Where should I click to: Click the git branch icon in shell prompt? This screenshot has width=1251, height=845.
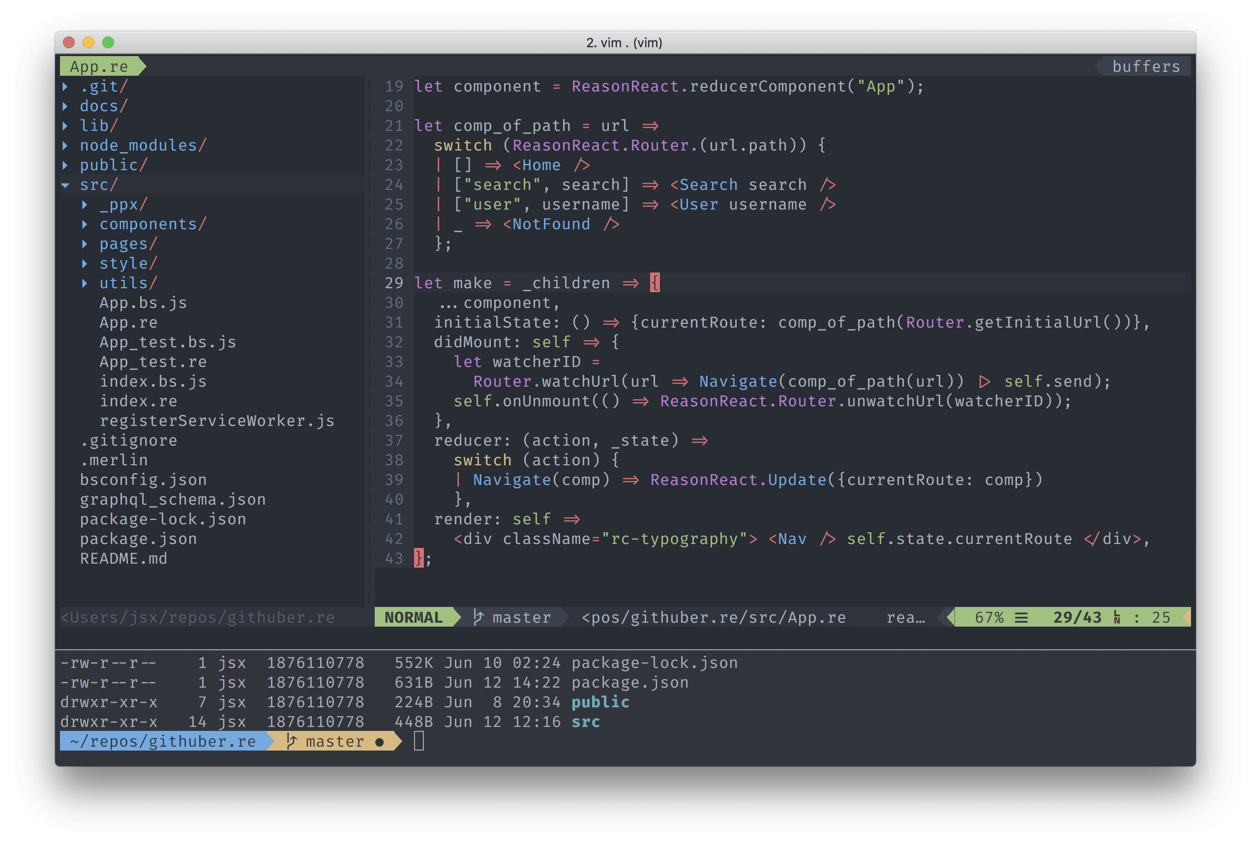[291, 742]
